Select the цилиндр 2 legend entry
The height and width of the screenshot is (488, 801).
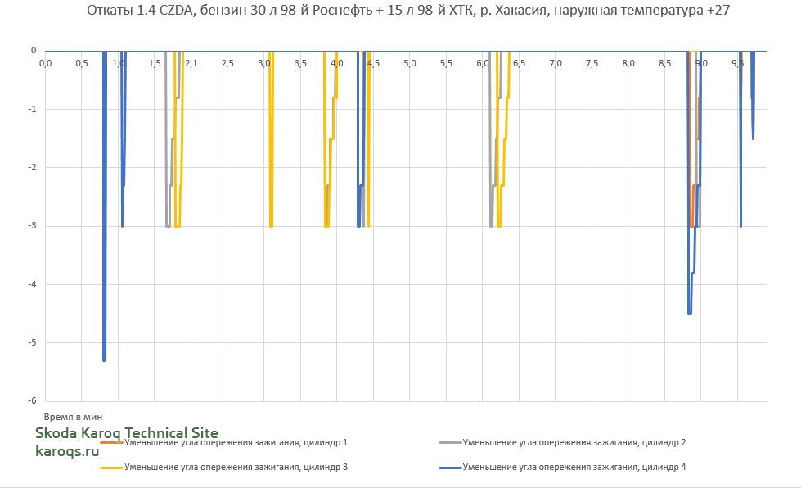click(574, 443)
